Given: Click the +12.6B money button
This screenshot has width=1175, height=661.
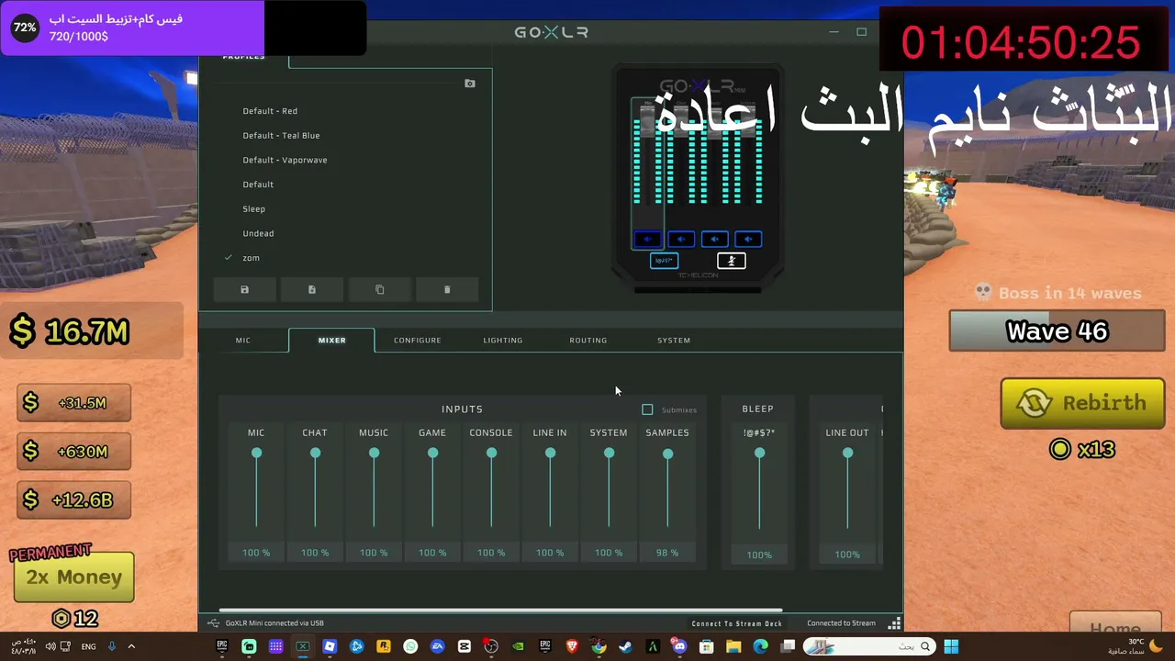Looking at the screenshot, I should (x=74, y=500).
